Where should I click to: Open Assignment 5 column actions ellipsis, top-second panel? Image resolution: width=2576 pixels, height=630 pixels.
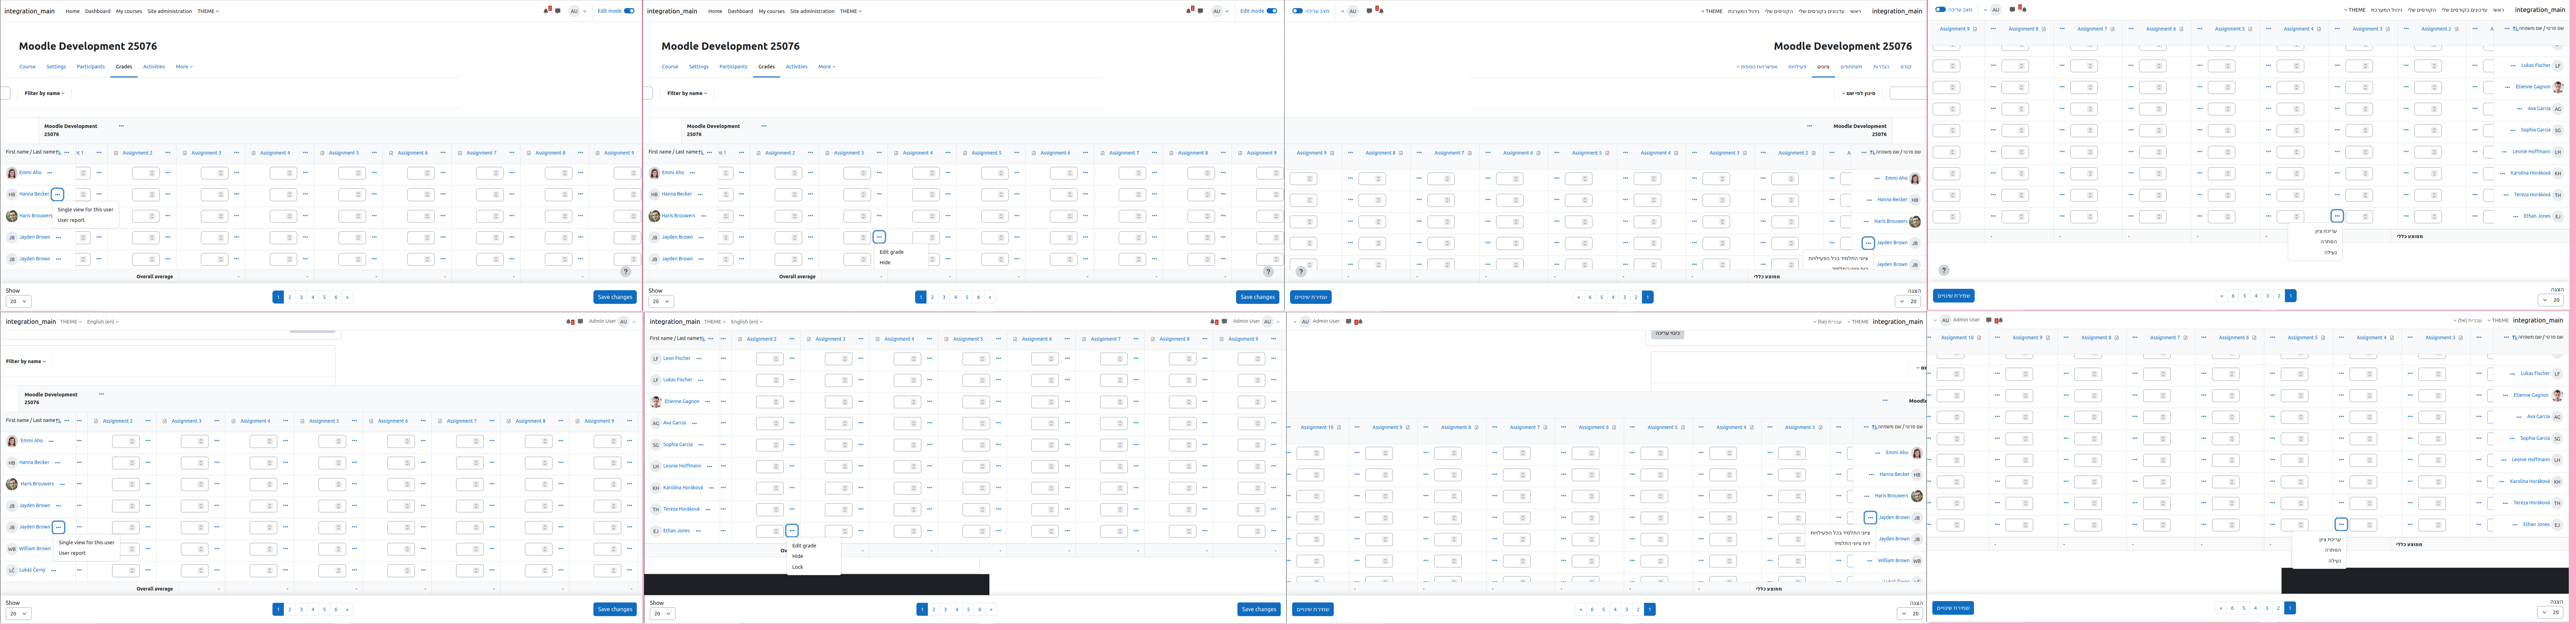point(1017,153)
